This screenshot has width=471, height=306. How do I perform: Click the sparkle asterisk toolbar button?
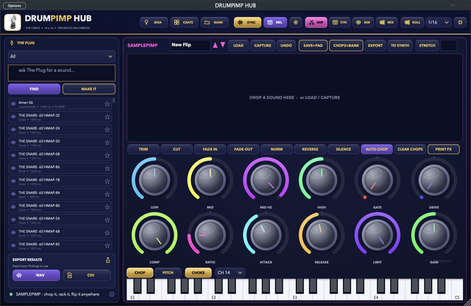pos(296,23)
